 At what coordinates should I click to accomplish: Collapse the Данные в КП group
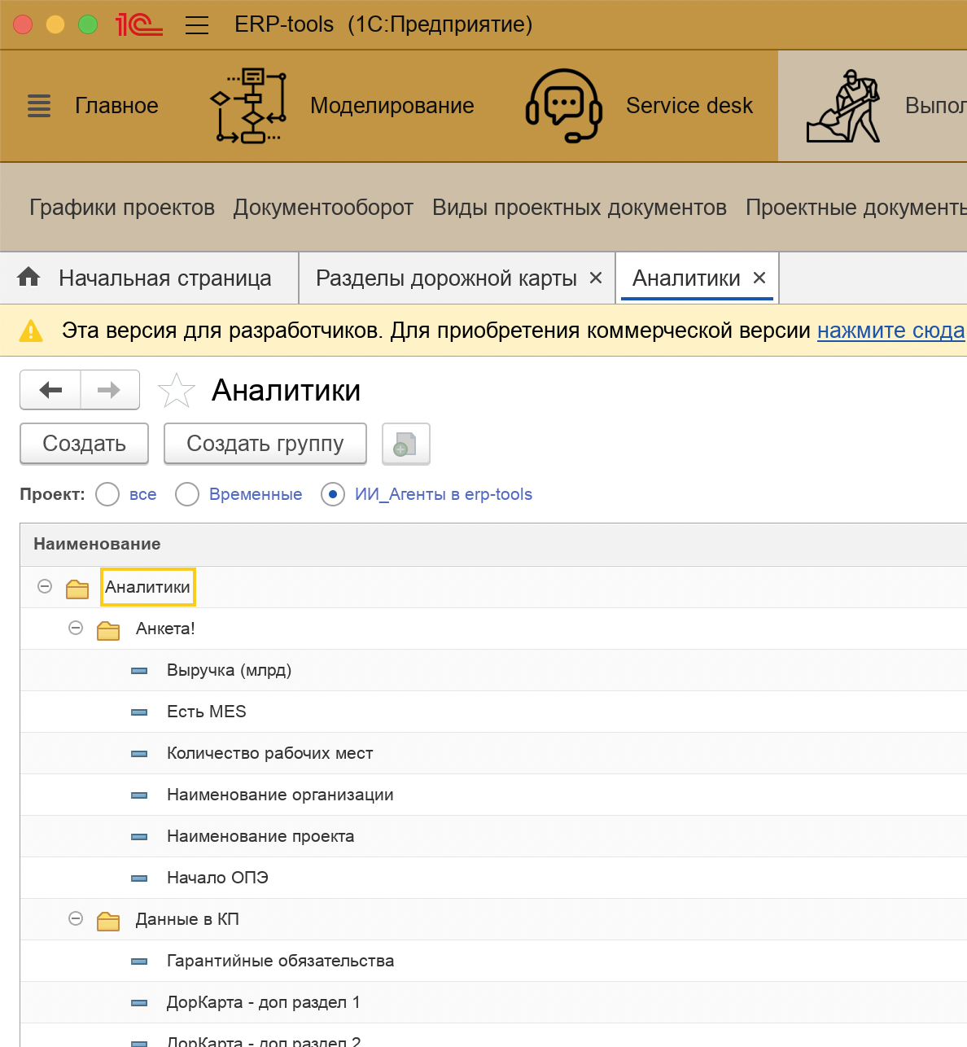[76, 918]
